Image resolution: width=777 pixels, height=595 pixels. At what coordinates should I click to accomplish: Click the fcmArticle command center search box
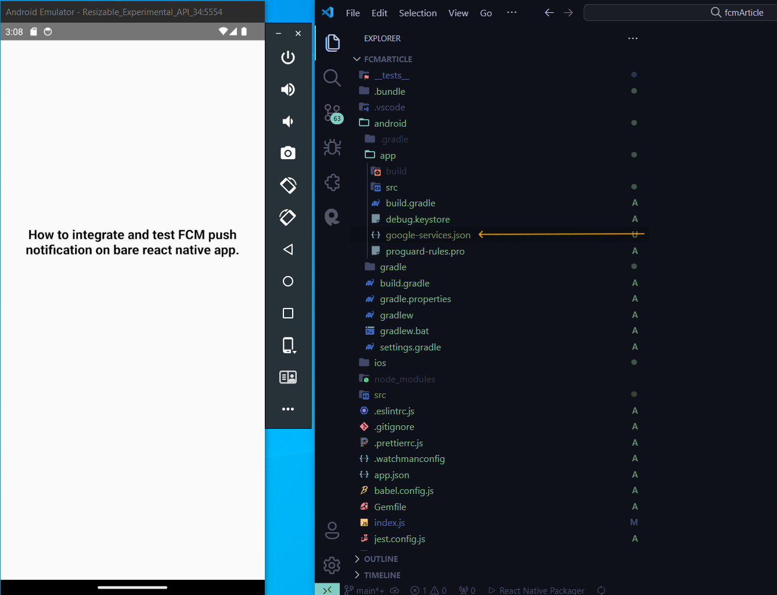681,13
